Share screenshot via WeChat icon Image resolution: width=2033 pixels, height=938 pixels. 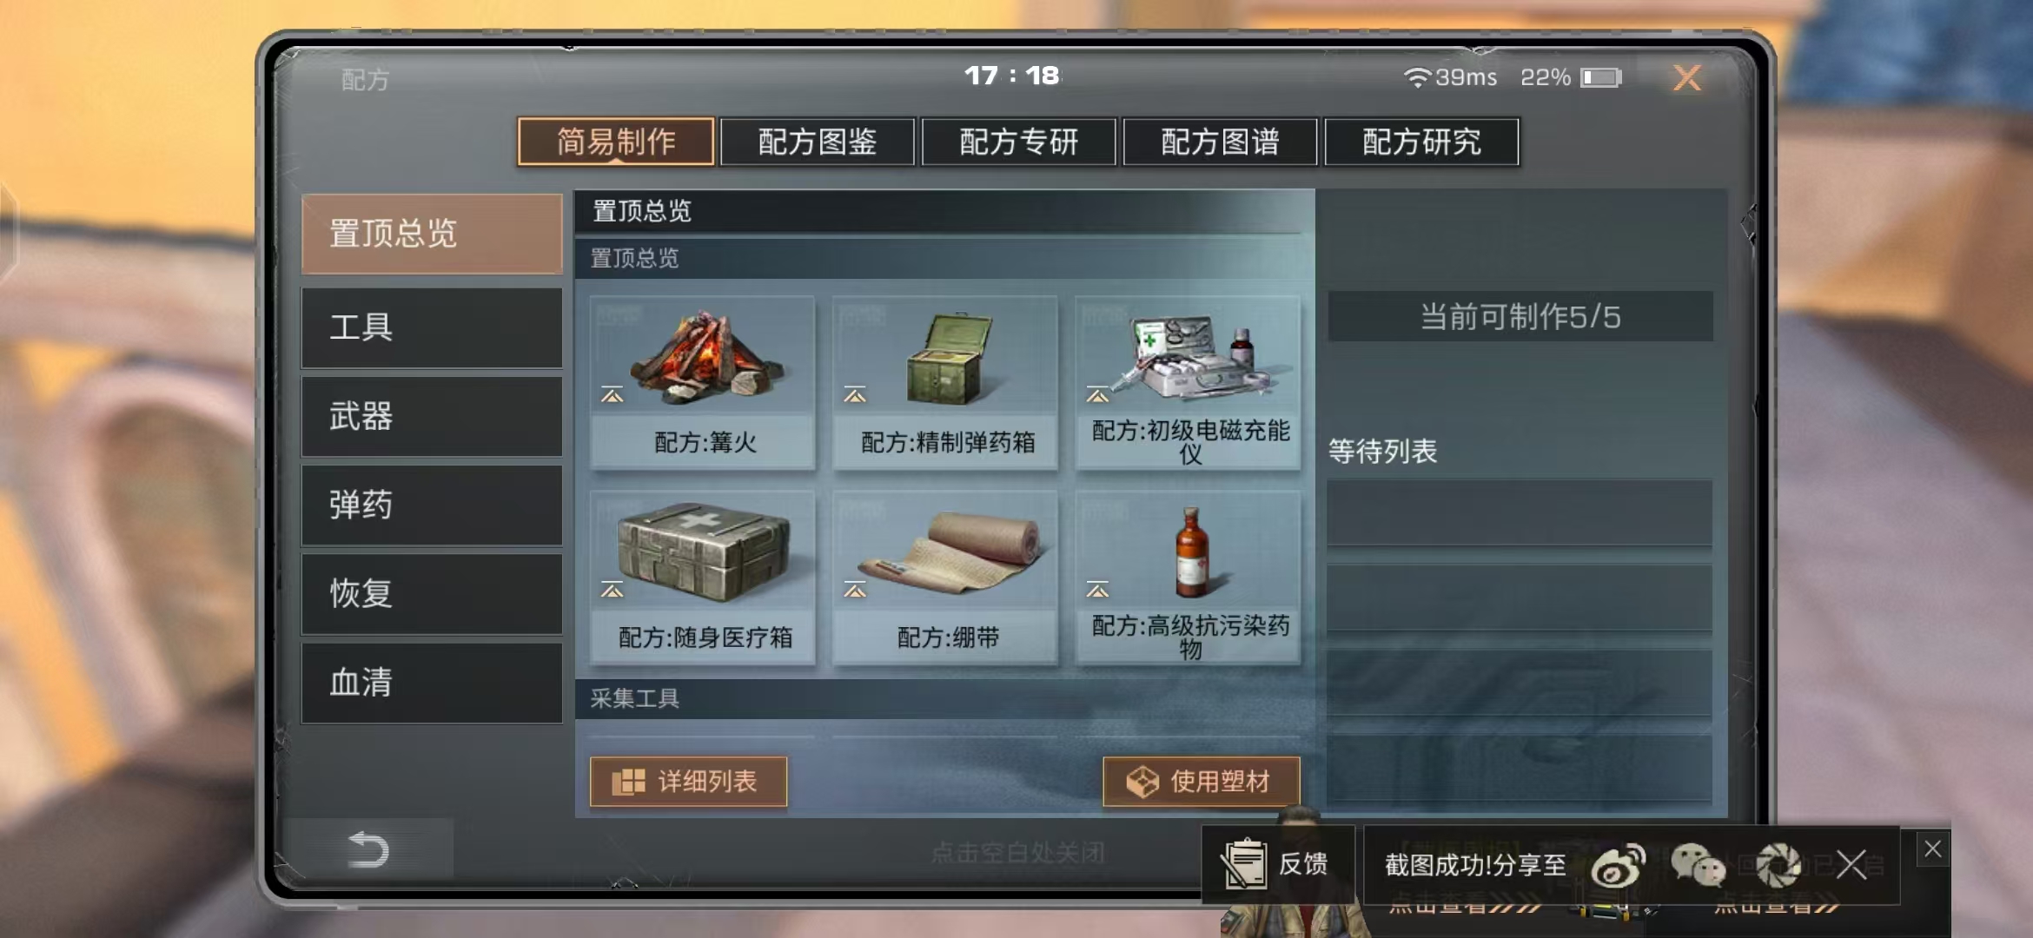click(1697, 865)
